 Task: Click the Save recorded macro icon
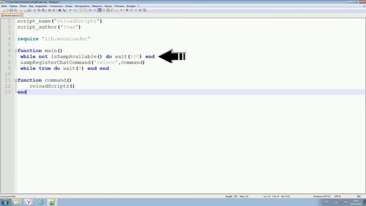click(x=145, y=10)
